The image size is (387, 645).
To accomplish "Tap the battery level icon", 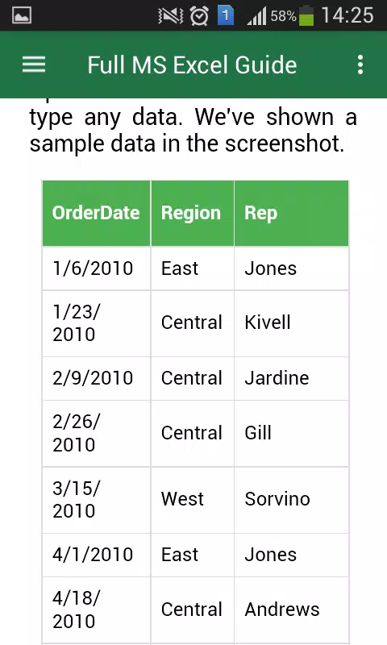I will tap(306, 16).
